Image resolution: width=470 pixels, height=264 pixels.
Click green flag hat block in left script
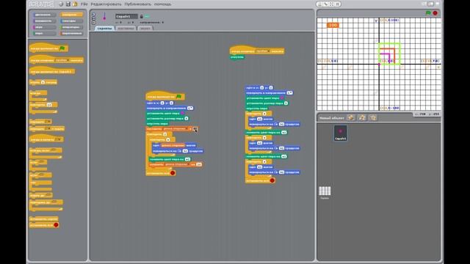point(164,96)
